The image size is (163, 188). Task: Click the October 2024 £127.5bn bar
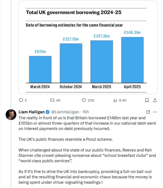71,63
